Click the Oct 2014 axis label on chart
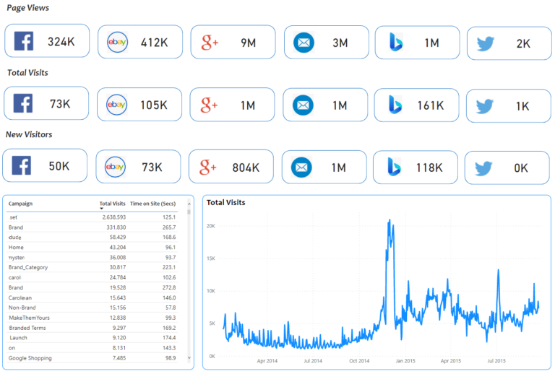 tap(359, 361)
